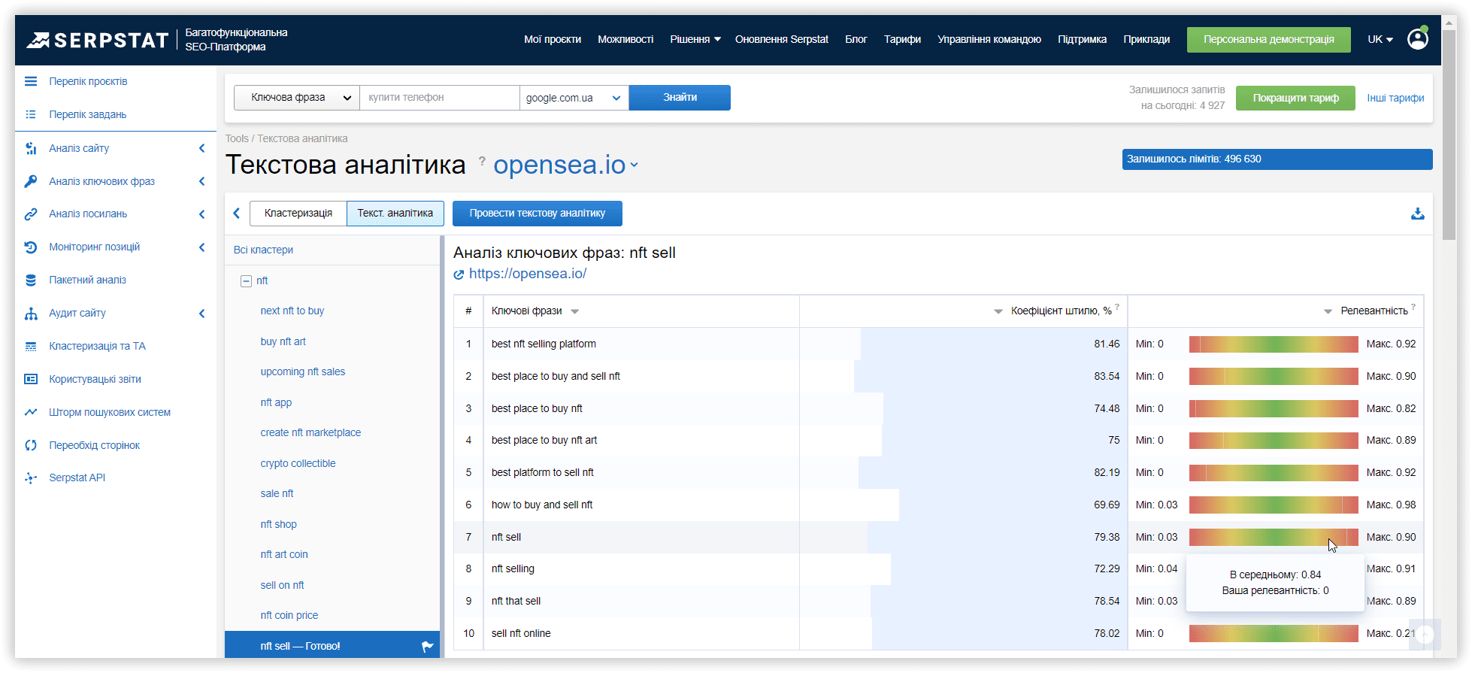Open Оновлення Serpstat menu item
Image resolution: width=1472 pixels, height=673 pixels.
click(x=782, y=39)
